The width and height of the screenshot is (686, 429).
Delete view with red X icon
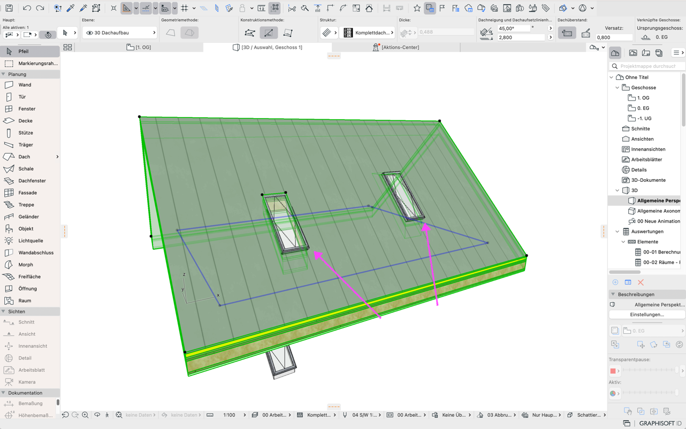click(x=641, y=282)
